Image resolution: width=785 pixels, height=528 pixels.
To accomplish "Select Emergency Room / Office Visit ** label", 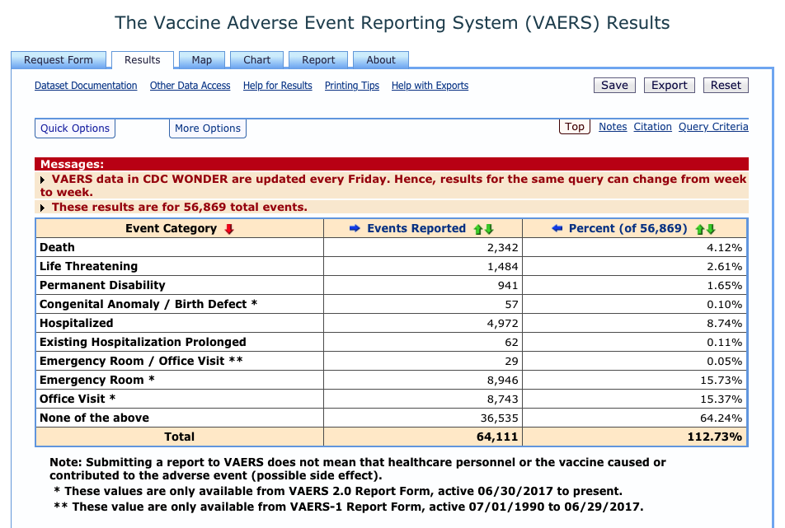I will point(141,361).
